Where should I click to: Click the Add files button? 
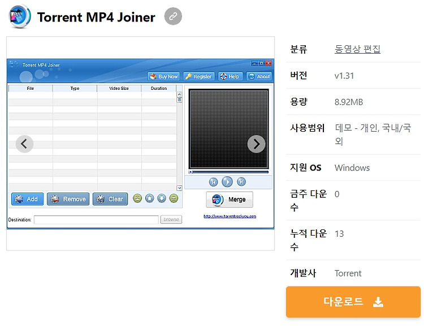(x=27, y=199)
